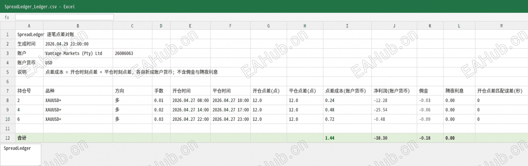Screen dimensions: 528x166
Task: Click the '手数' header cell
Action: 161,91
